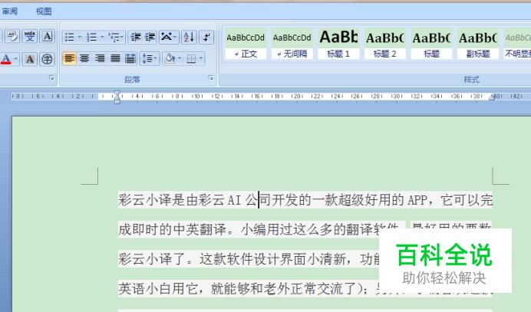The height and width of the screenshot is (312, 531).
Task: Open the Line Spacing dropdown
Action: pos(150,58)
